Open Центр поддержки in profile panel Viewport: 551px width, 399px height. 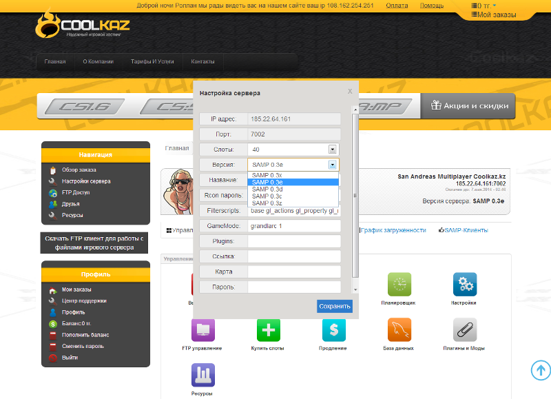point(84,301)
